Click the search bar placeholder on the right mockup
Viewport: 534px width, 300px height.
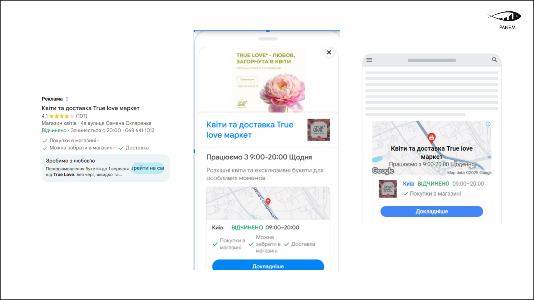pyautogui.click(x=431, y=60)
